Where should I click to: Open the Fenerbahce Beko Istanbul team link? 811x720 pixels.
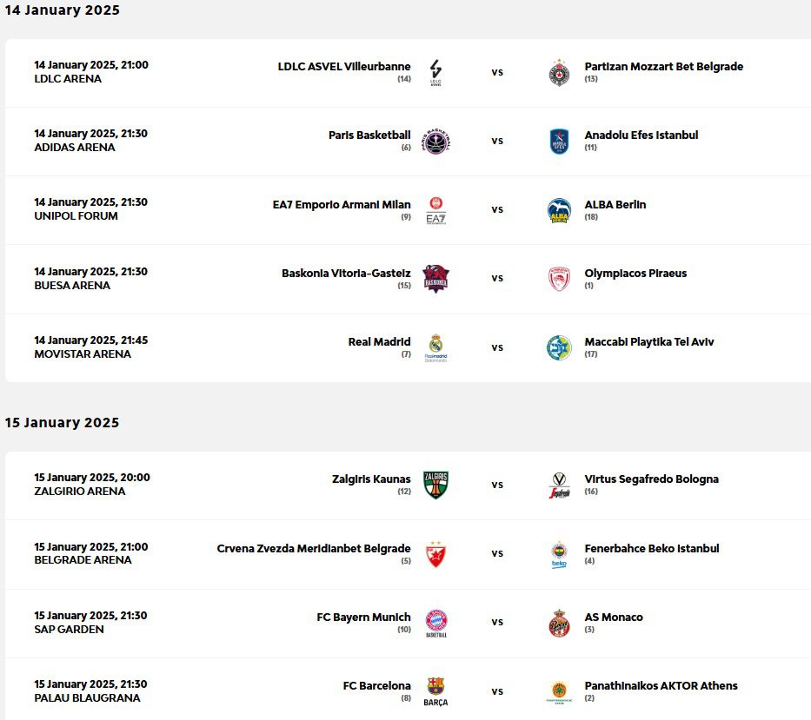[x=651, y=548]
